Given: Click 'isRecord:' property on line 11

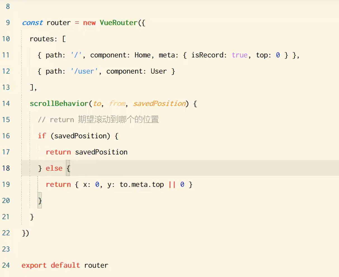Looking at the screenshot, I should point(209,55).
